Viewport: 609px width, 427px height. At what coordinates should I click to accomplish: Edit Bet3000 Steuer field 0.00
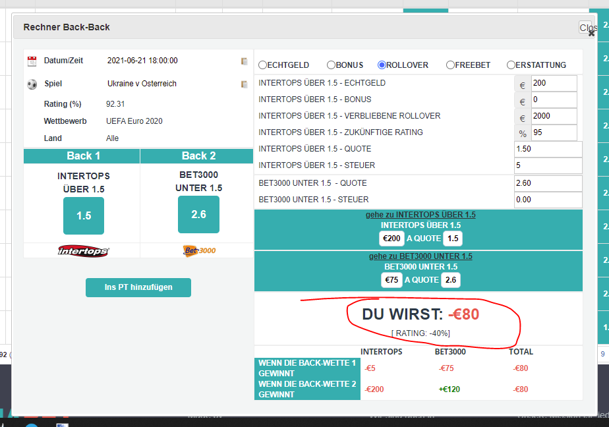click(548, 200)
